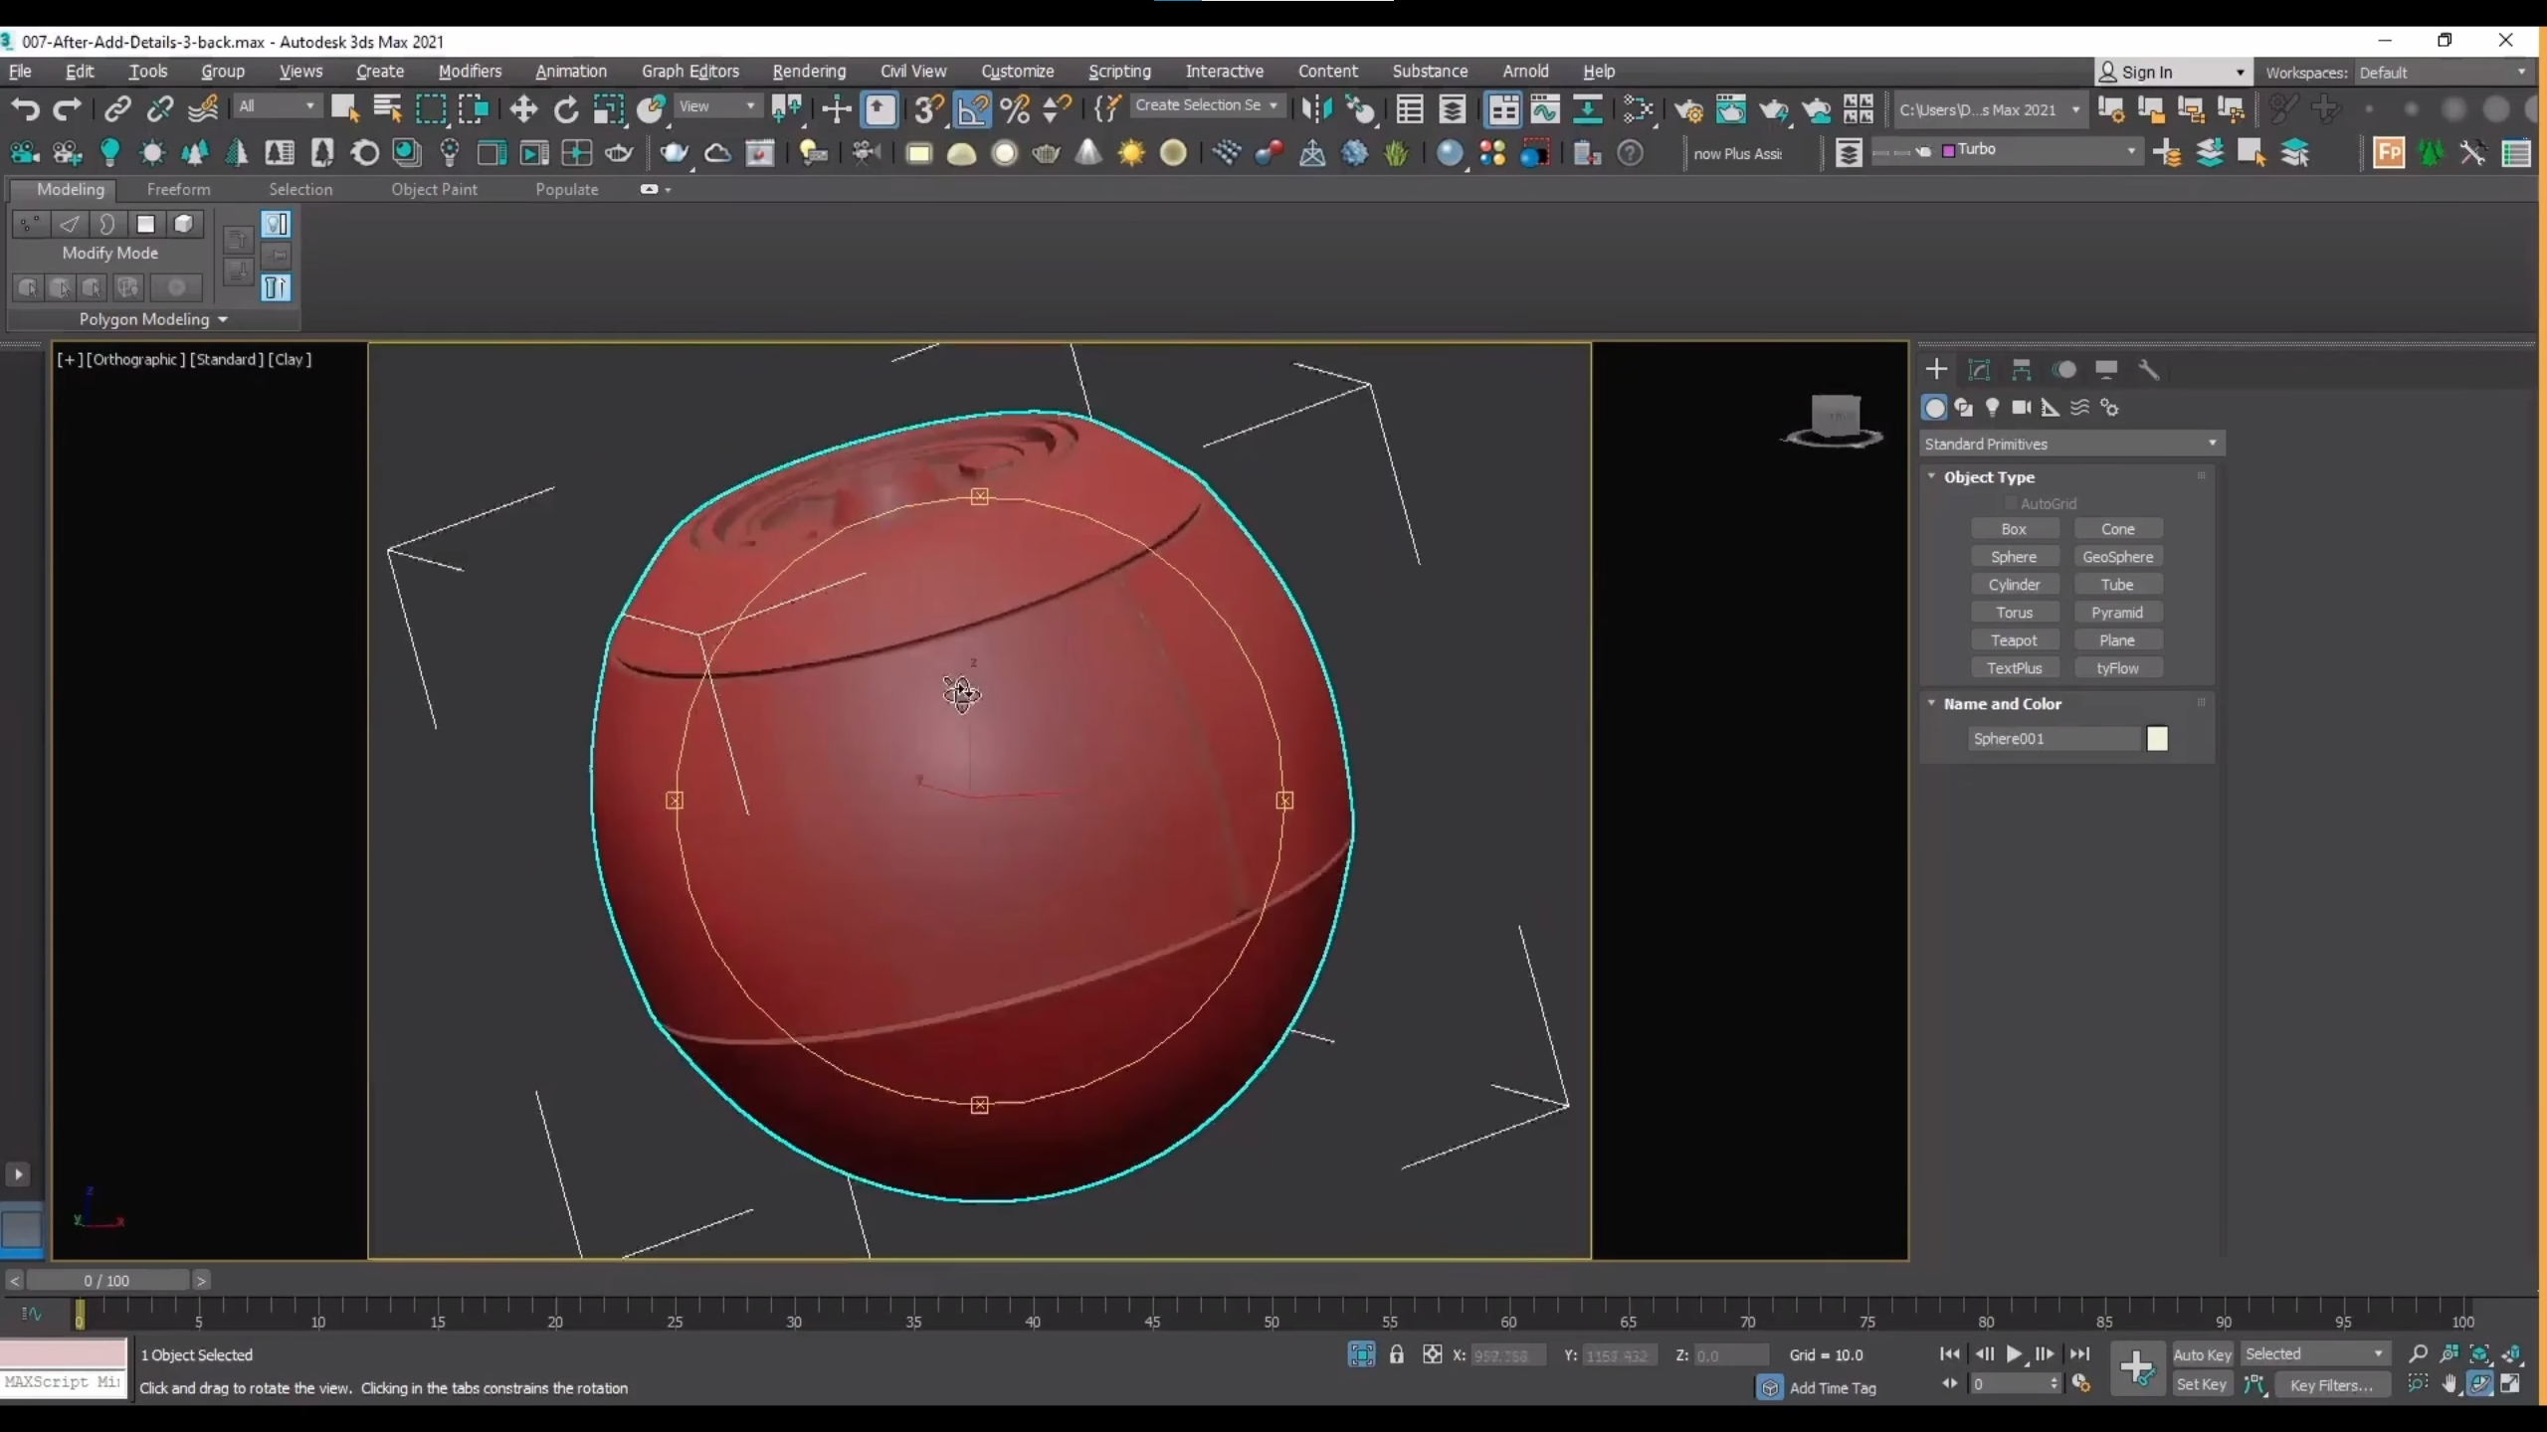Toggle the selection lock icon
Image resolution: width=2547 pixels, height=1432 pixels.
click(1397, 1354)
